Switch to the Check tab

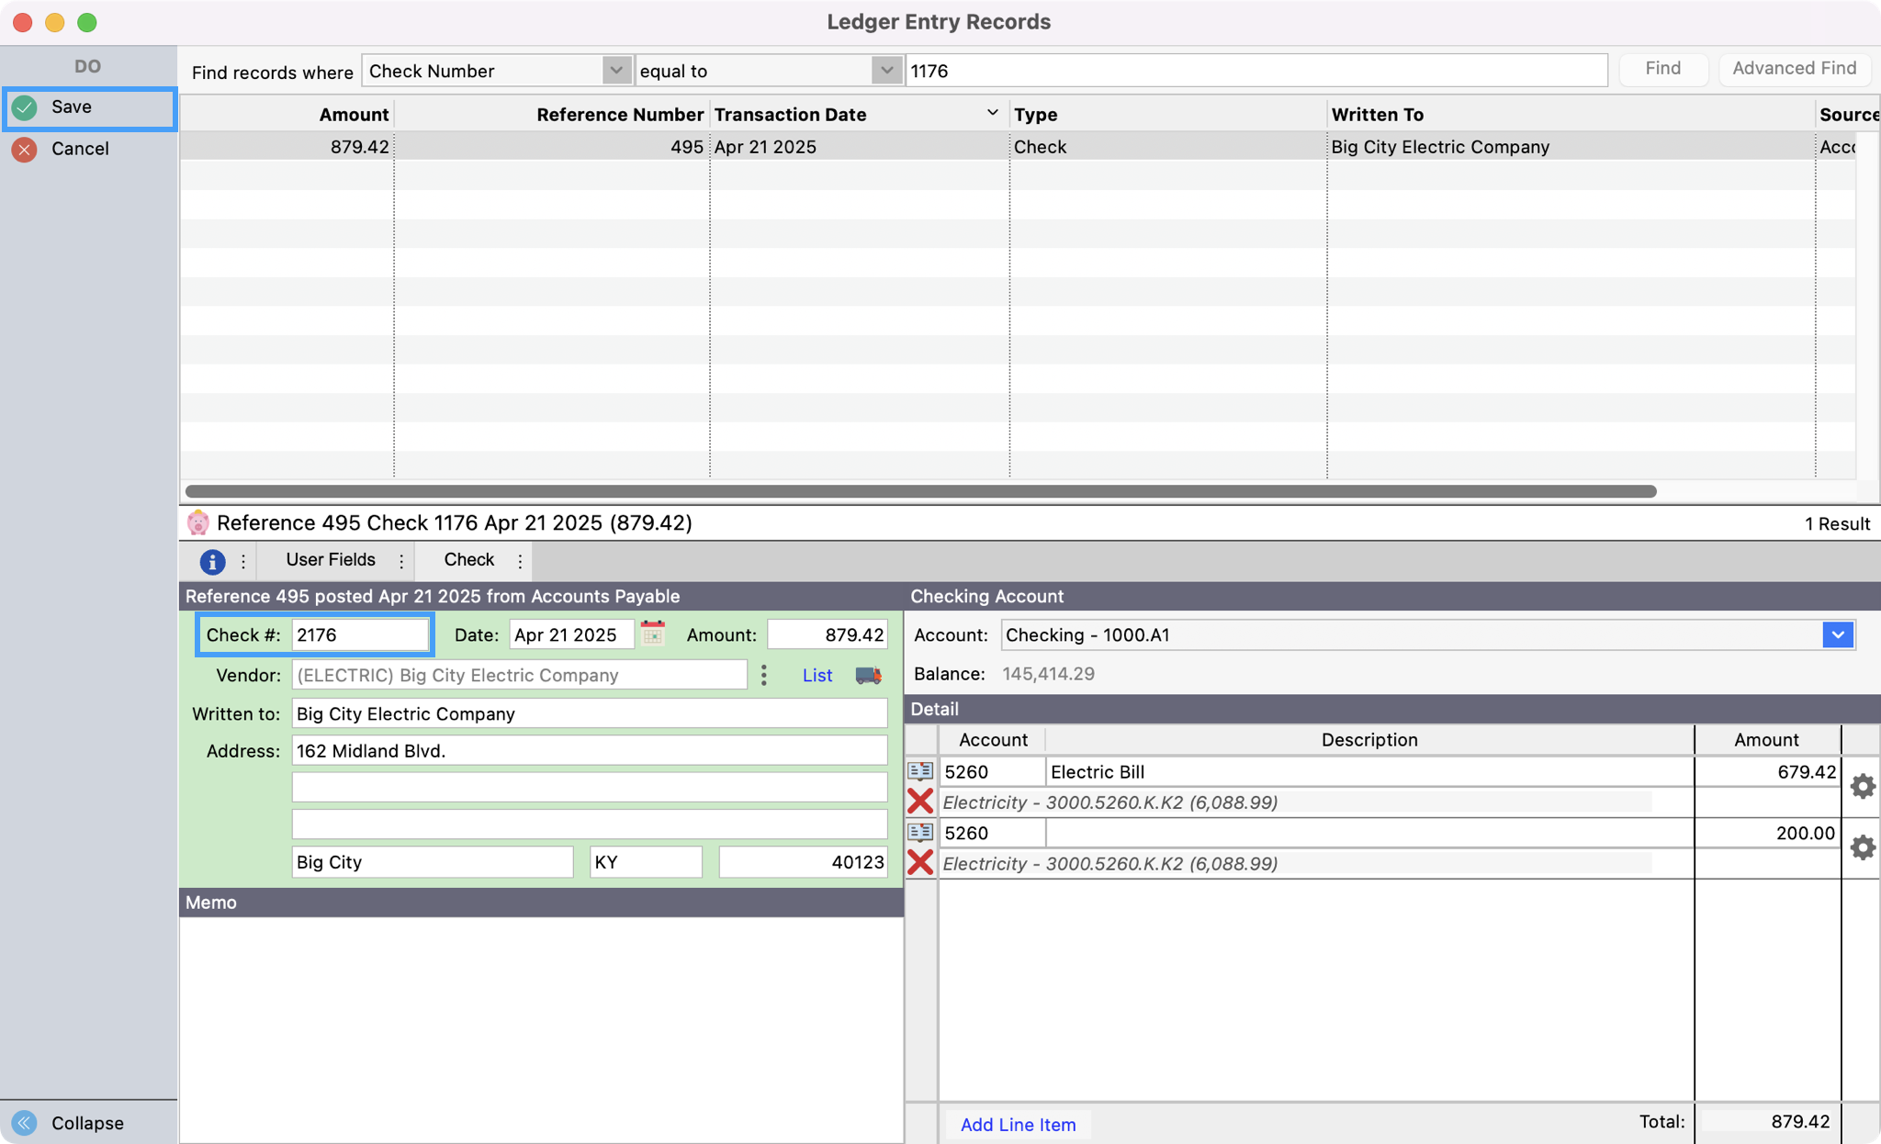(x=469, y=560)
